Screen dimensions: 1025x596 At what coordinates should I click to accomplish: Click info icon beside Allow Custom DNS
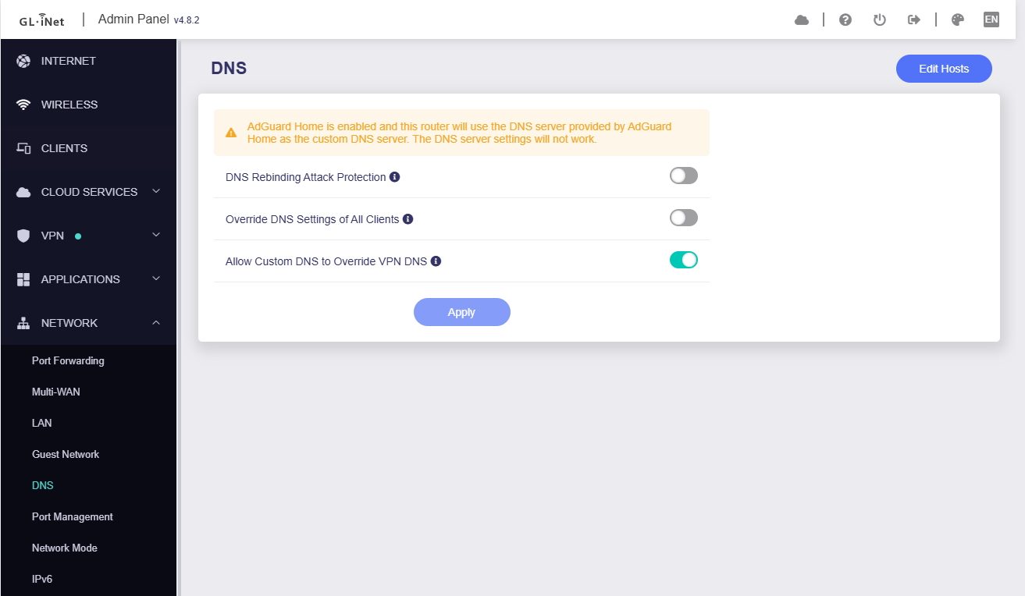(x=436, y=261)
